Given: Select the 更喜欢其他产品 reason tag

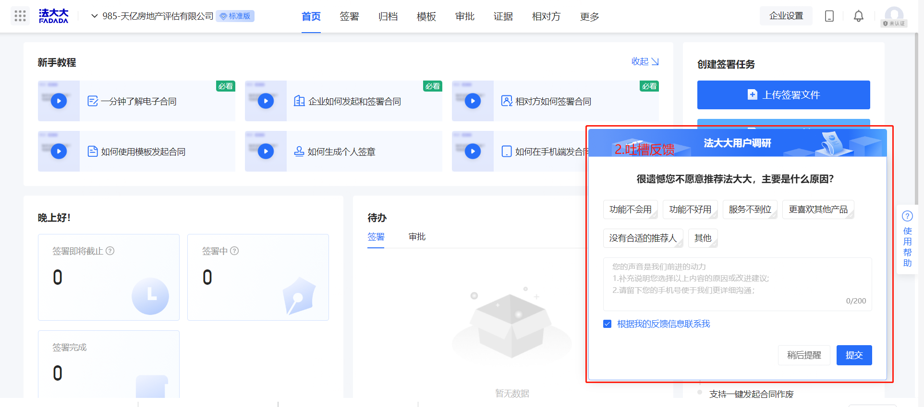Looking at the screenshot, I should (x=818, y=209).
